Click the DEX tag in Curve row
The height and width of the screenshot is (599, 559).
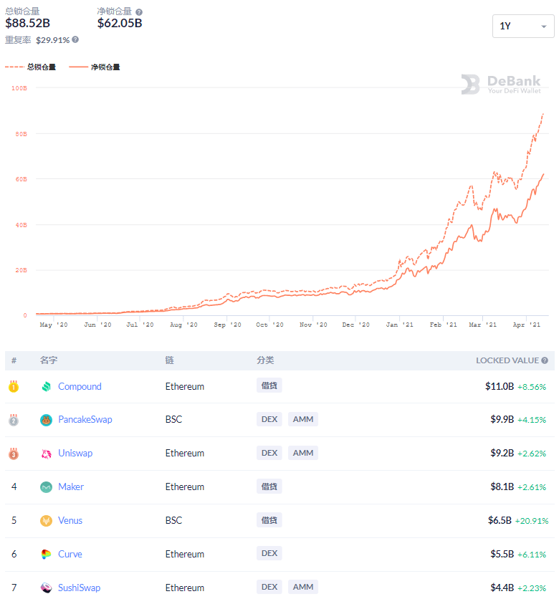click(x=269, y=553)
